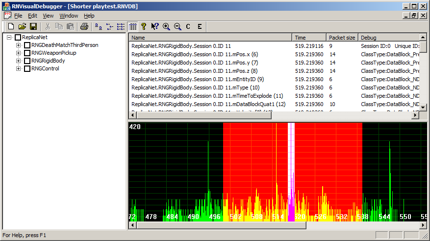Expand the RNGRigidBody node
The height and width of the screenshot is (241, 430).
18,61
